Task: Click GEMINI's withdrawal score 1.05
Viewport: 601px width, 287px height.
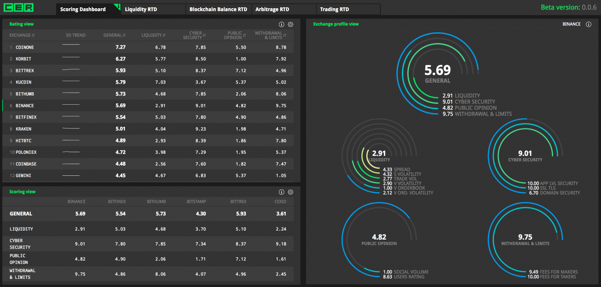Action: pyautogui.click(x=281, y=176)
